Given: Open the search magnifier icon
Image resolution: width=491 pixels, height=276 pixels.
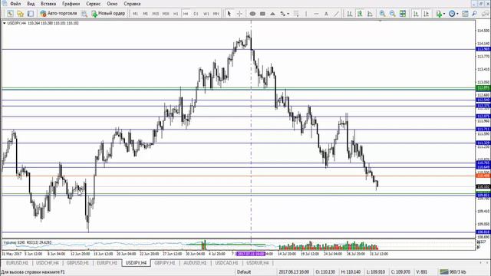Looking at the screenshot, I should click(x=475, y=14).
